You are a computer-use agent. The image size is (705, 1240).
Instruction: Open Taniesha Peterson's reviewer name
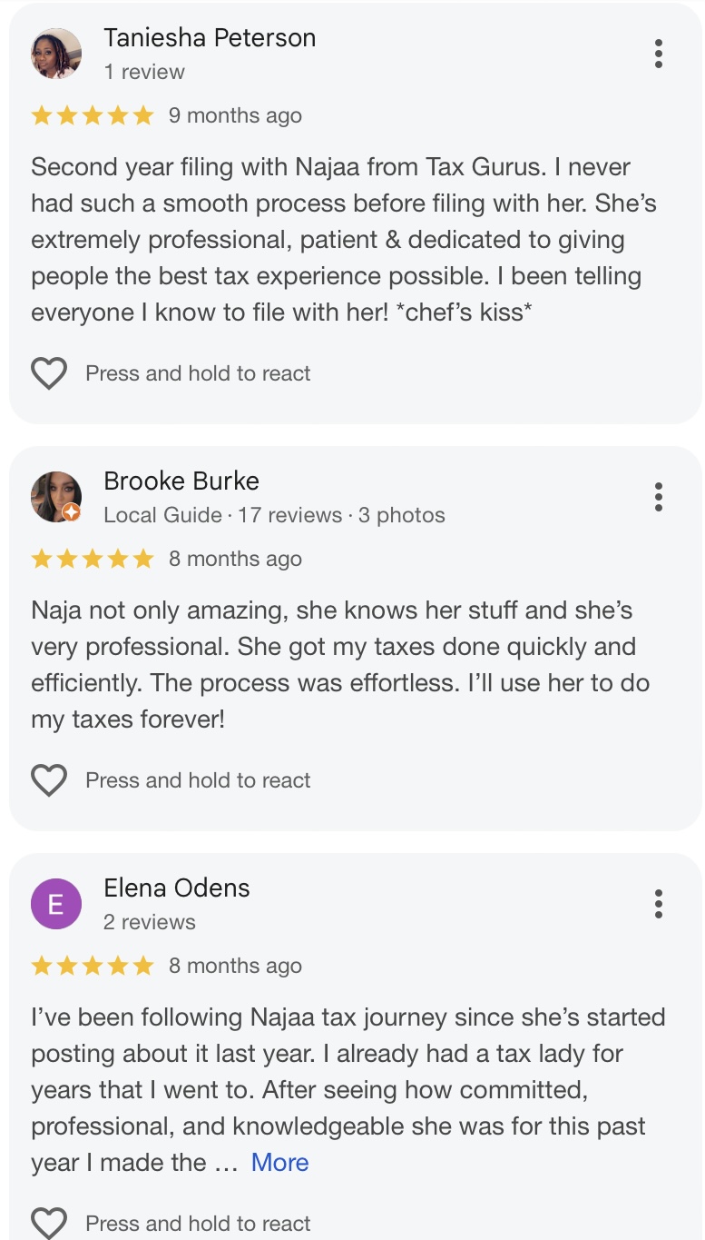coord(210,38)
